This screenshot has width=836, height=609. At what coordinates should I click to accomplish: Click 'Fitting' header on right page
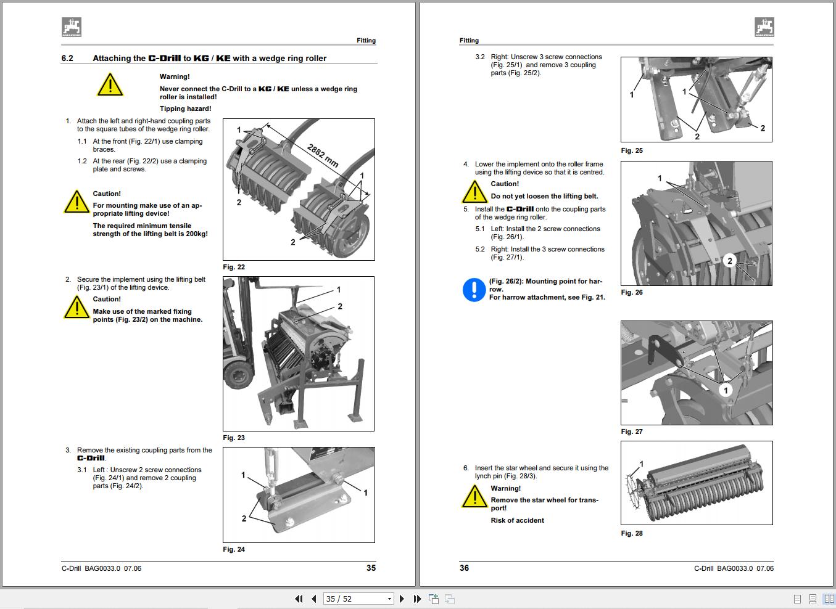(469, 40)
